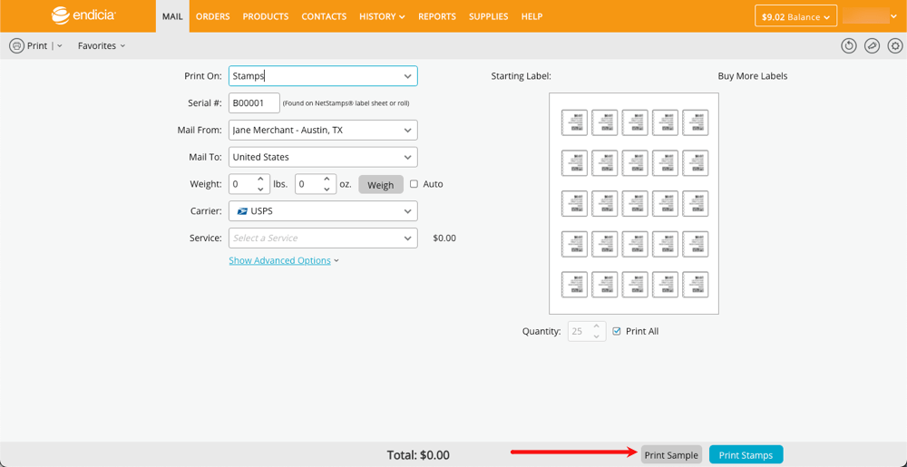Select the last stamp in the top row
The image size is (907, 467).
click(696, 122)
